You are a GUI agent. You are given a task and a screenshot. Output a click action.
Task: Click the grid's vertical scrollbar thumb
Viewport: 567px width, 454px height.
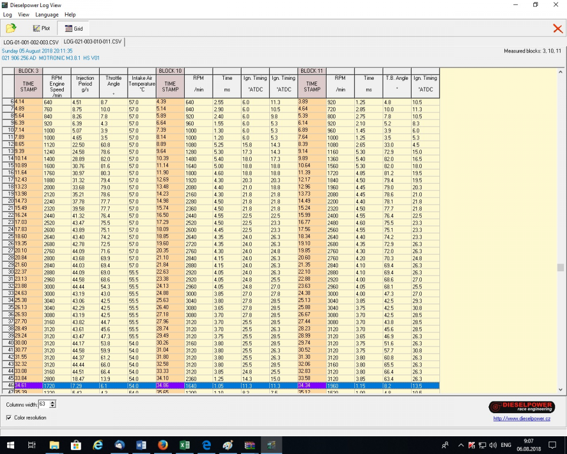click(x=560, y=268)
